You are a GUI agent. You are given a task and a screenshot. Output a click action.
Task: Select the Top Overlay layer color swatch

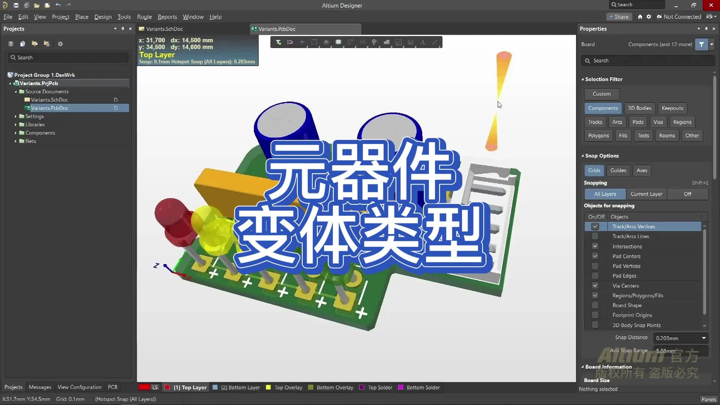(x=268, y=387)
